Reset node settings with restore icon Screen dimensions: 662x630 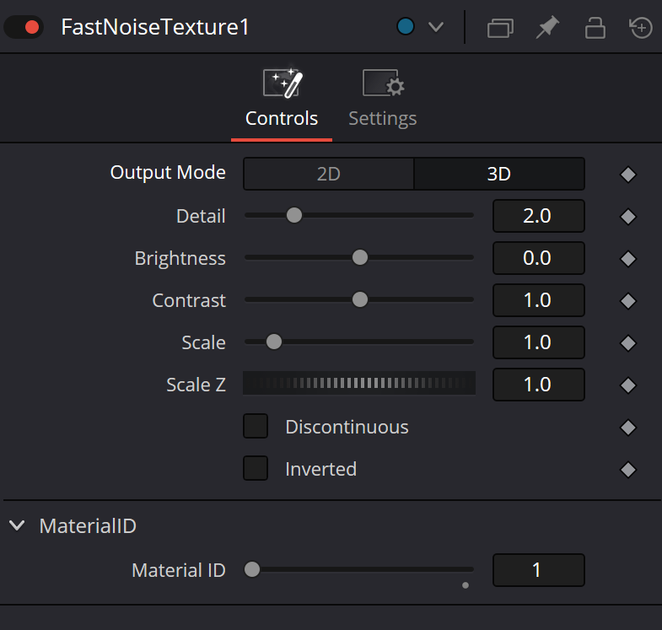(x=640, y=28)
